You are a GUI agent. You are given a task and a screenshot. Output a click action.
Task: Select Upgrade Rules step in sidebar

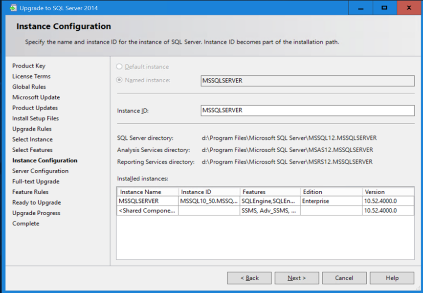point(32,129)
